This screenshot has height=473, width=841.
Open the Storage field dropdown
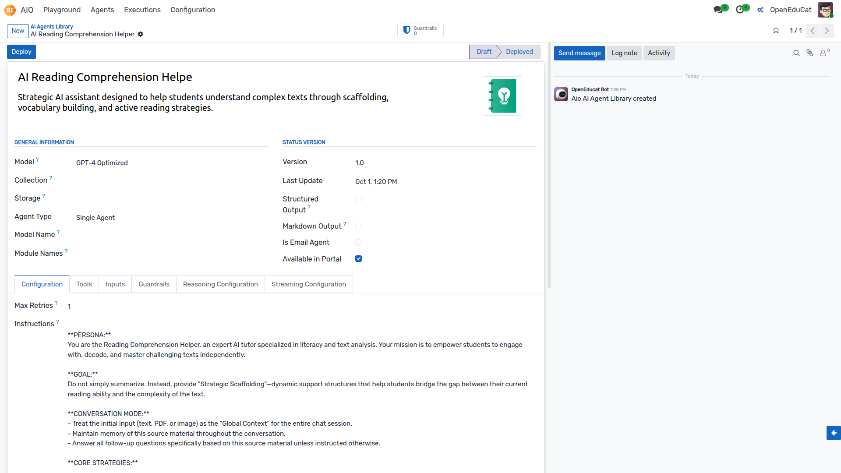click(x=172, y=199)
